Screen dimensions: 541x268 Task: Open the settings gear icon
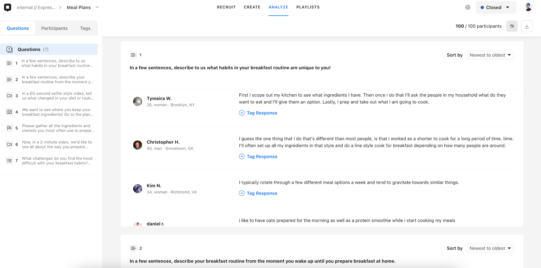468,7
